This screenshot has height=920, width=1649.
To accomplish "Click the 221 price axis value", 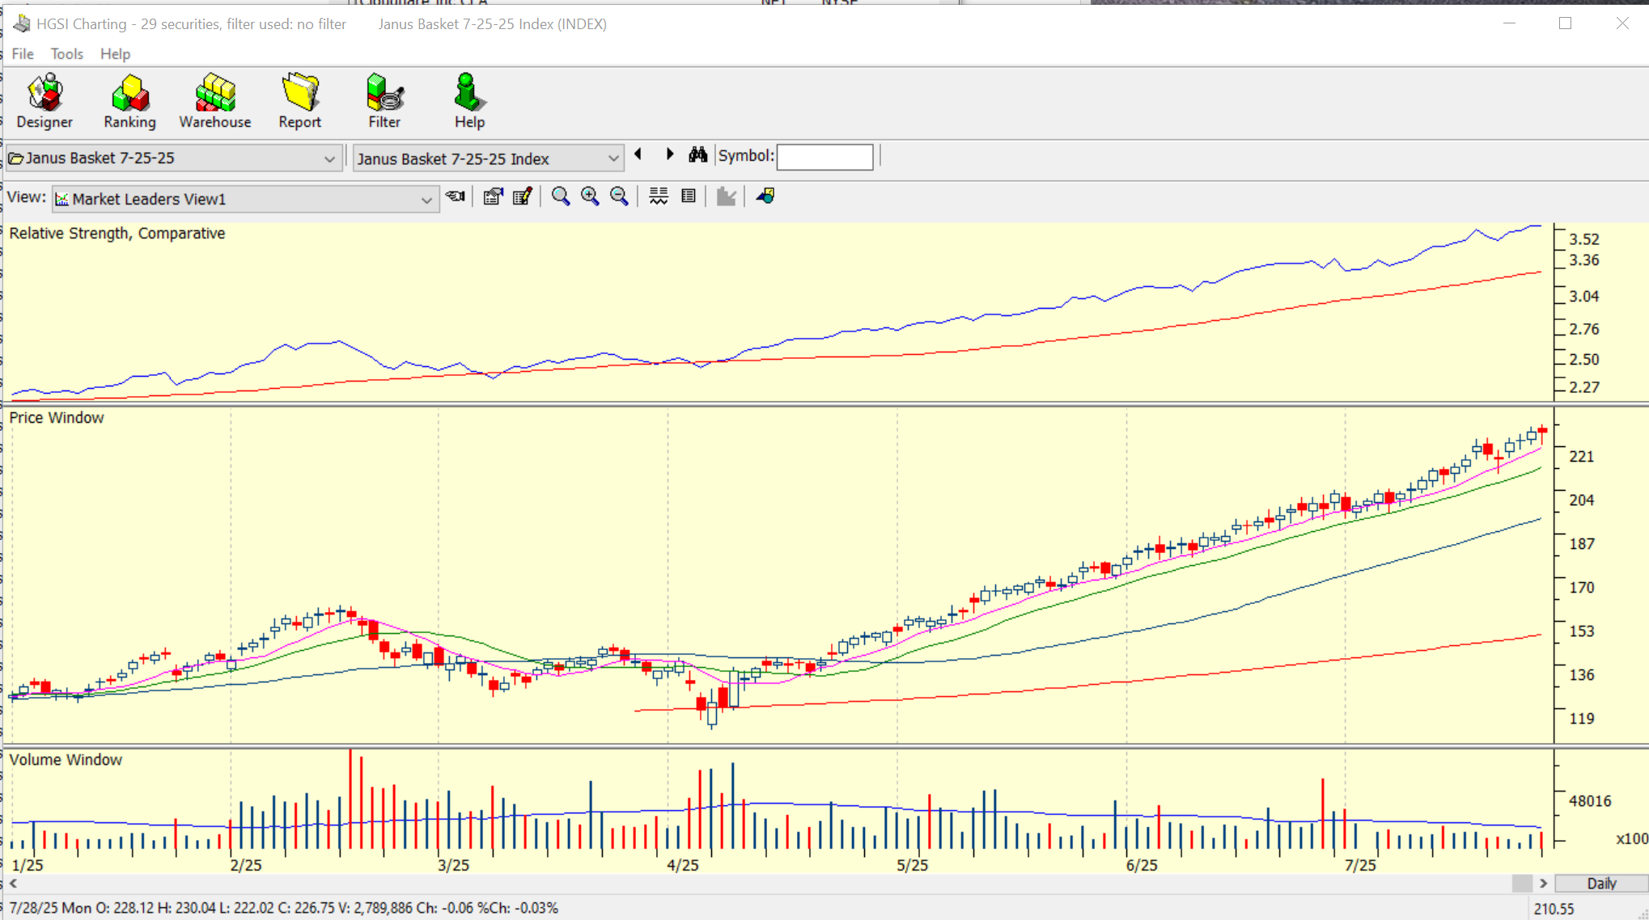I will pyautogui.click(x=1582, y=456).
